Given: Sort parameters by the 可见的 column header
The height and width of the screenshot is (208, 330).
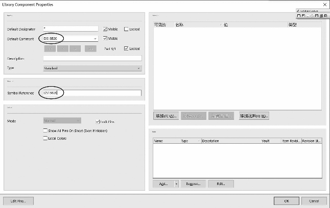Looking at the screenshot, I should 164,25.
